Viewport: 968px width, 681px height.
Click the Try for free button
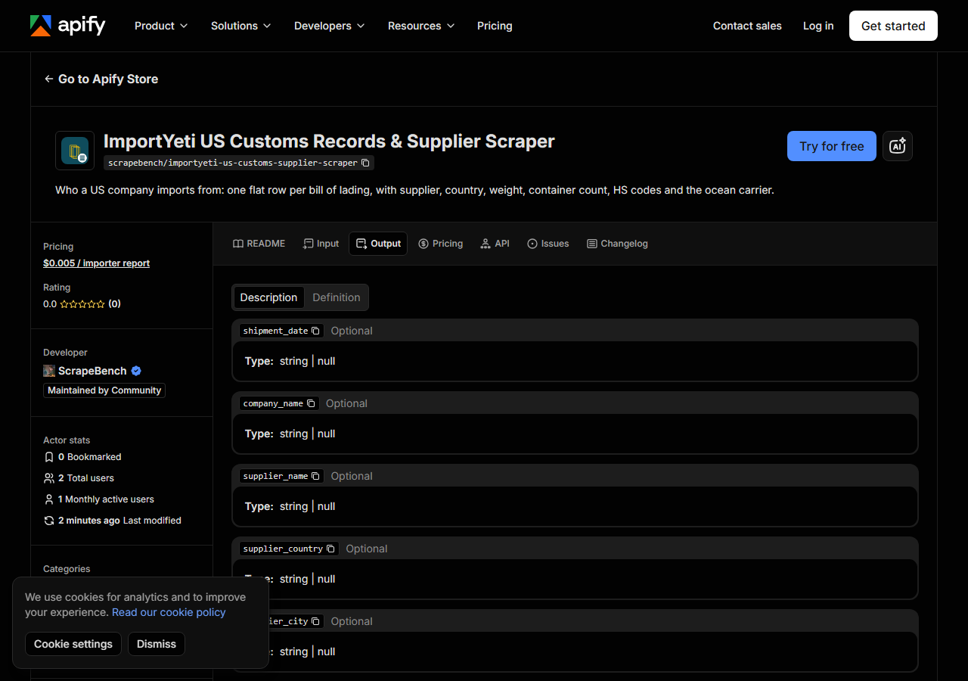coord(832,146)
